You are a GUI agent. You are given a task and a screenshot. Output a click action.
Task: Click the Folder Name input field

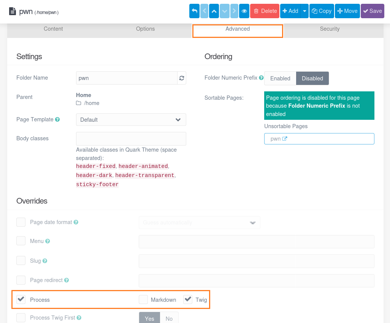pyautogui.click(x=127, y=78)
